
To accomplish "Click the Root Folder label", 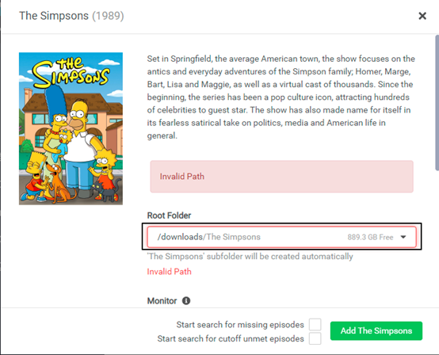I will (169, 216).
